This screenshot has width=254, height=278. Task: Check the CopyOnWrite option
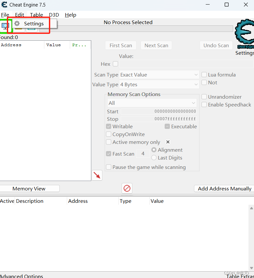(109, 134)
